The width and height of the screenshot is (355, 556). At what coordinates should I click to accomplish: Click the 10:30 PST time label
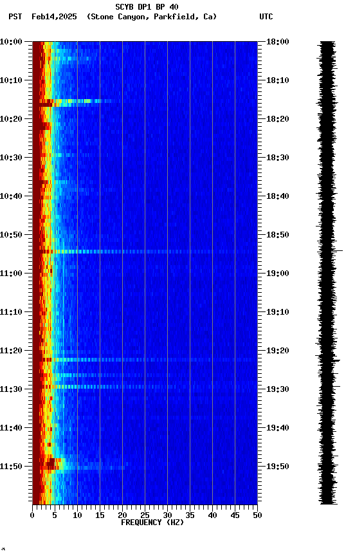[11, 158]
